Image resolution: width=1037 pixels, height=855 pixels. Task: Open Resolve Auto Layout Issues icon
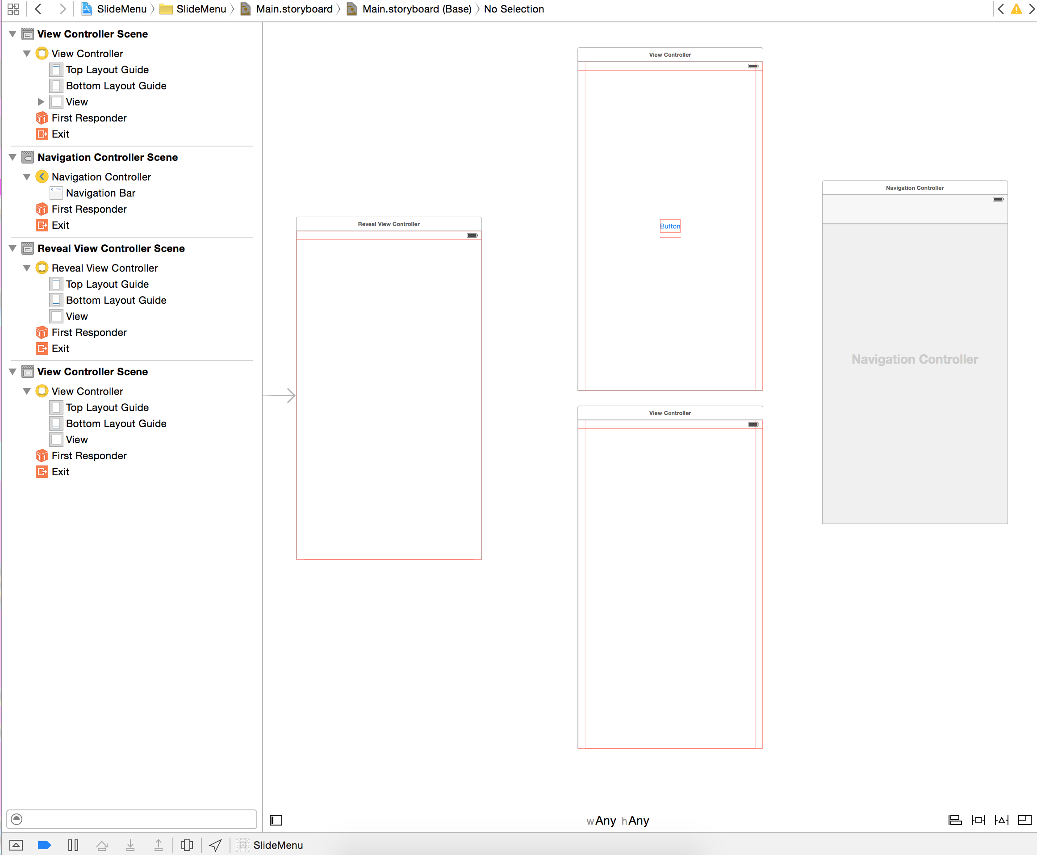(x=1001, y=820)
